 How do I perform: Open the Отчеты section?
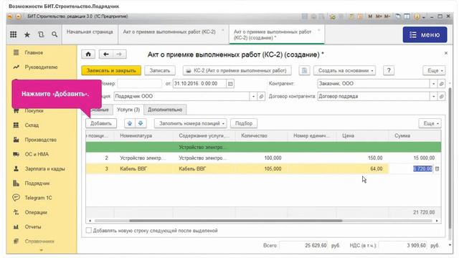pos(33,226)
